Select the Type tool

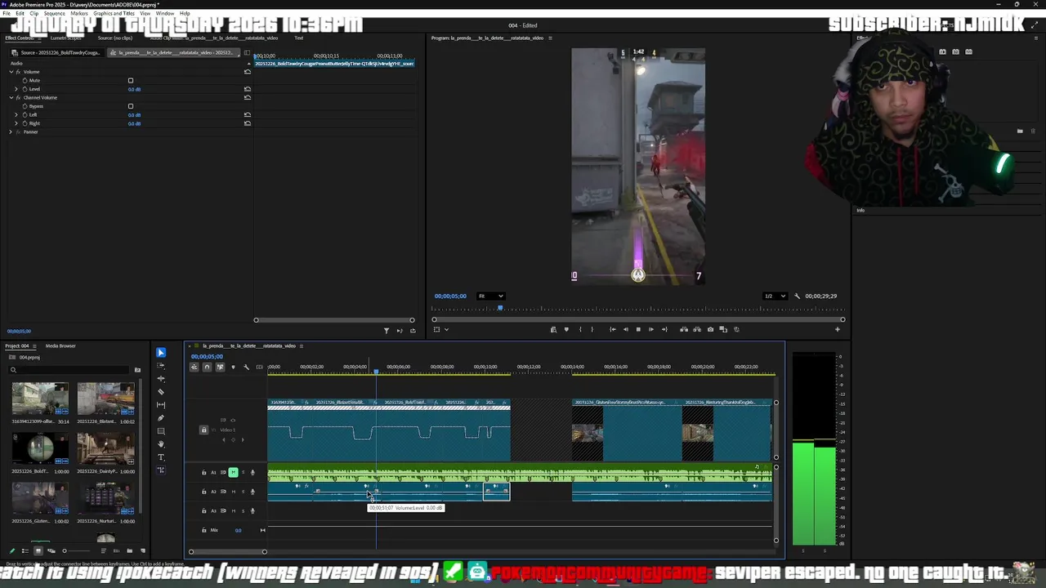click(x=161, y=457)
